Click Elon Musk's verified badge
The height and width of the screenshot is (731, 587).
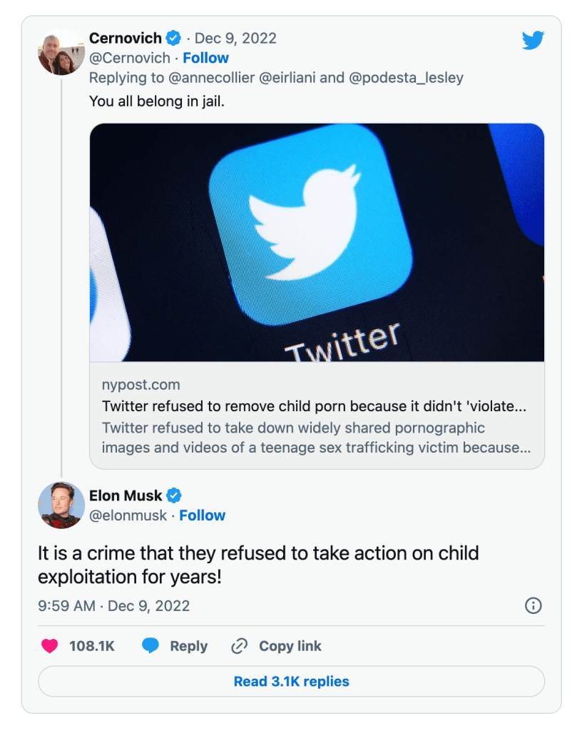tap(174, 495)
